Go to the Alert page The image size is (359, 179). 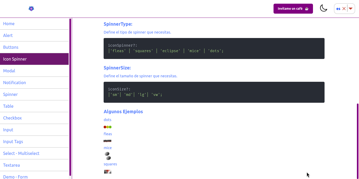click(x=8, y=35)
